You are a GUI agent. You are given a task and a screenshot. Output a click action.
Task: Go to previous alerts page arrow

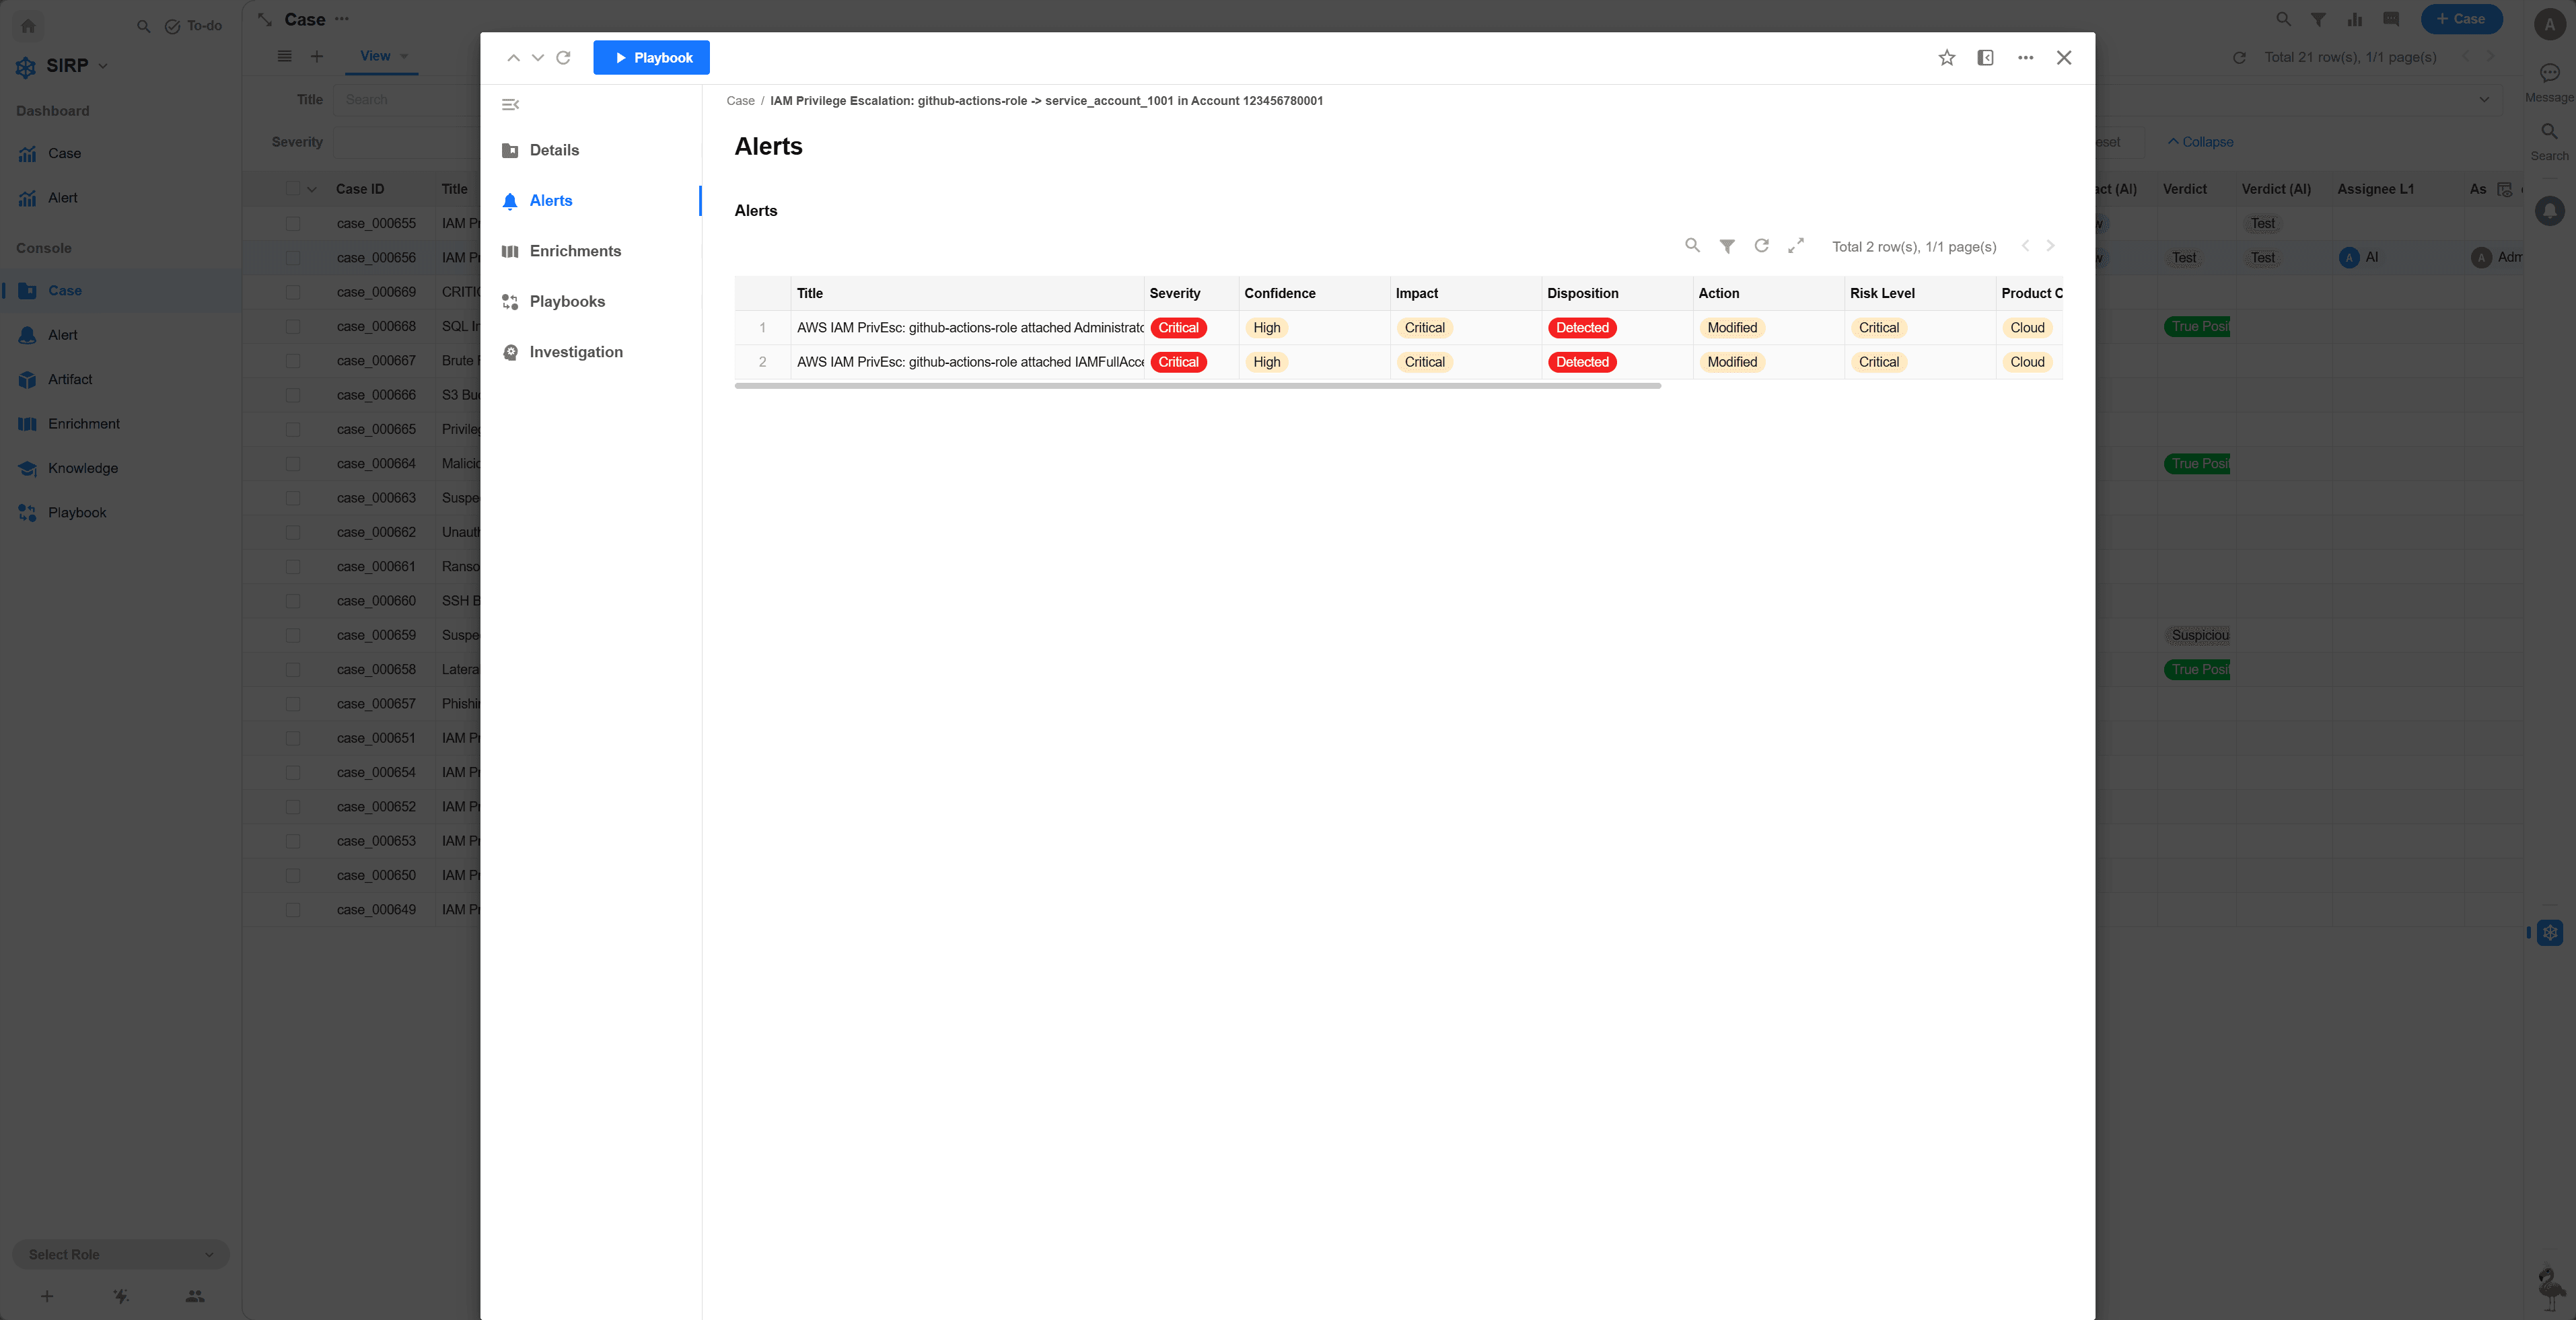2025,246
